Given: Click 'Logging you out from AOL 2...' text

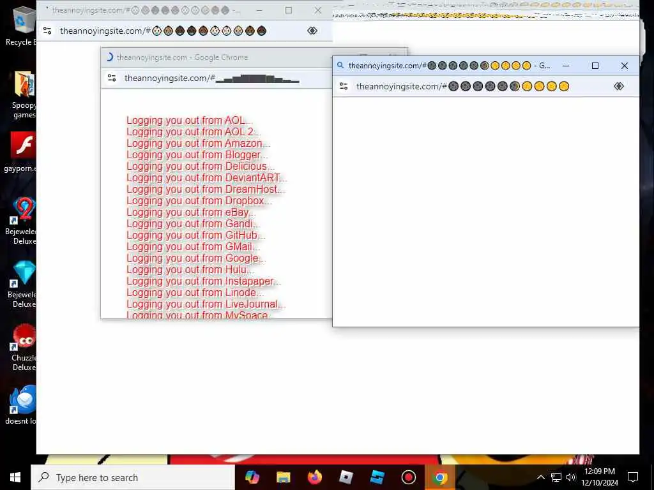Looking at the screenshot, I should (194, 132).
